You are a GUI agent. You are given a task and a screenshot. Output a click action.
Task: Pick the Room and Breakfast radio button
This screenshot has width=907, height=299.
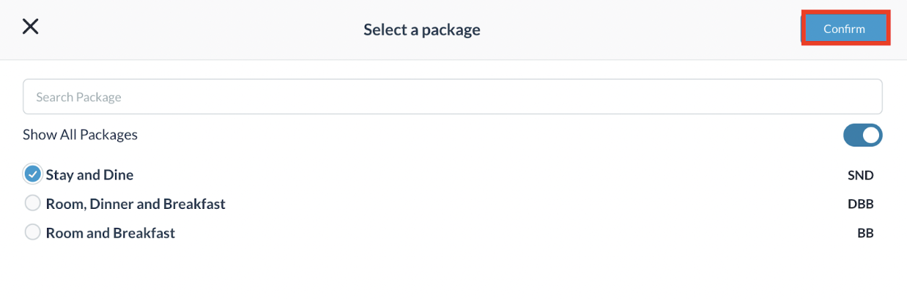click(x=32, y=232)
